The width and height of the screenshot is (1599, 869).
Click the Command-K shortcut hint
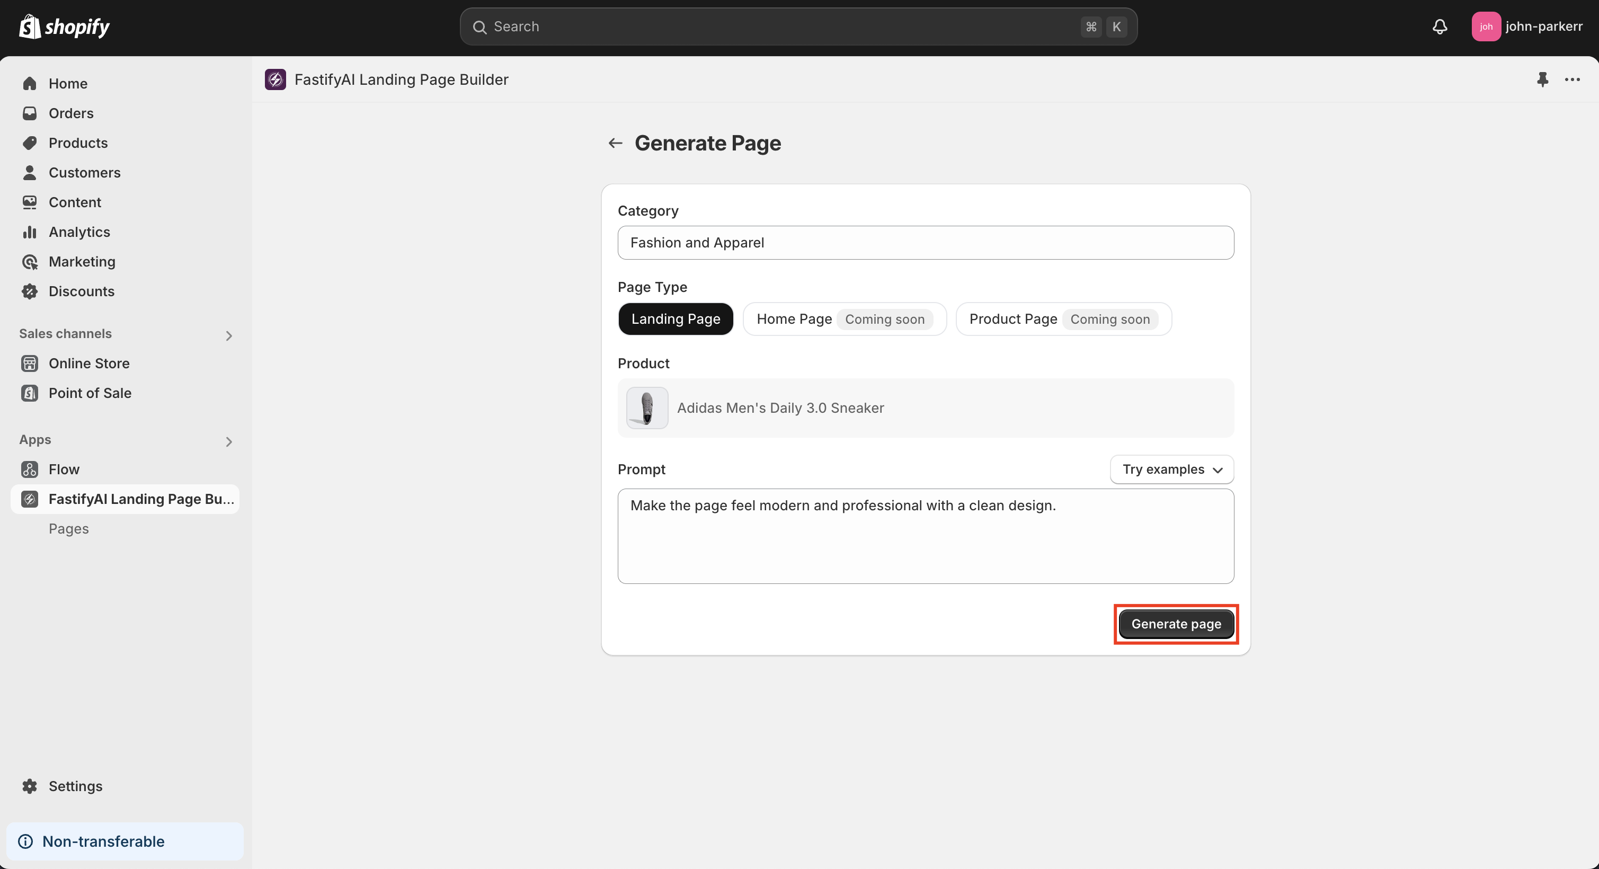click(x=1104, y=26)
